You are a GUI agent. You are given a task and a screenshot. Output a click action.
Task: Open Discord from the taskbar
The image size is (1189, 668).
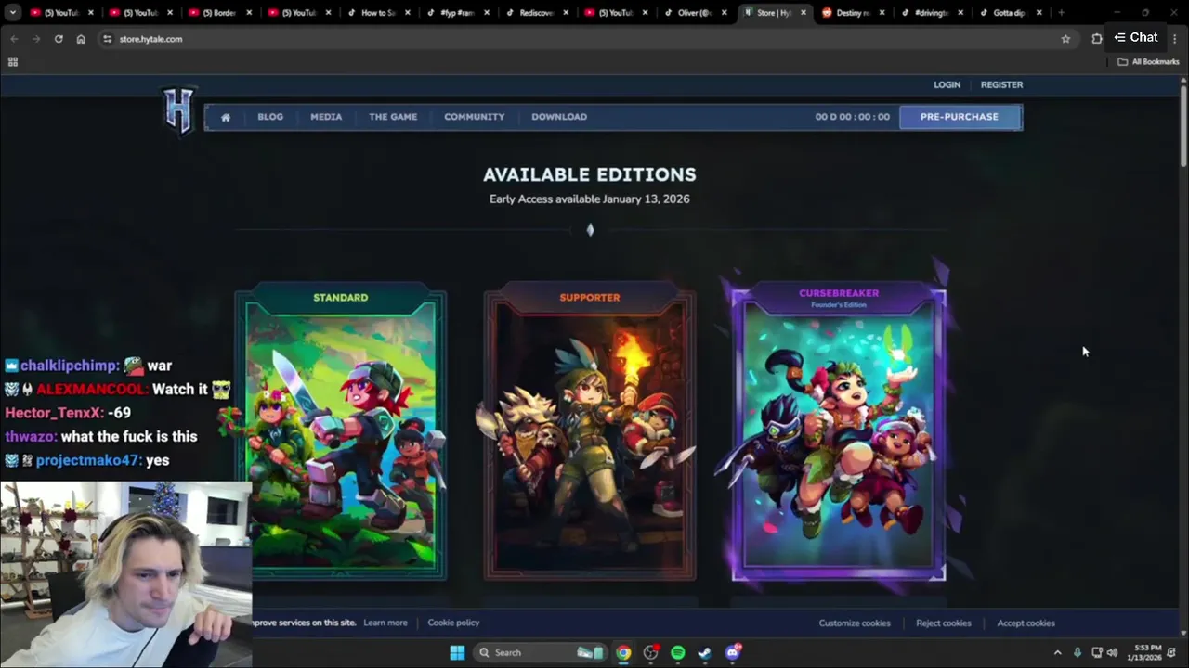point(733,652)
